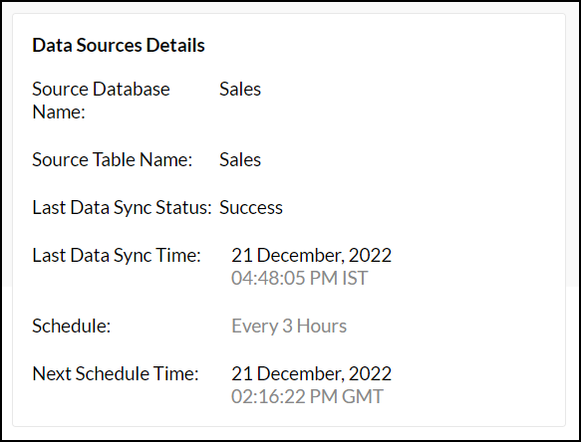Select the 02:16:22 PM GMT timestamp
Screen dimensions: 581x442
coord(307,396)
